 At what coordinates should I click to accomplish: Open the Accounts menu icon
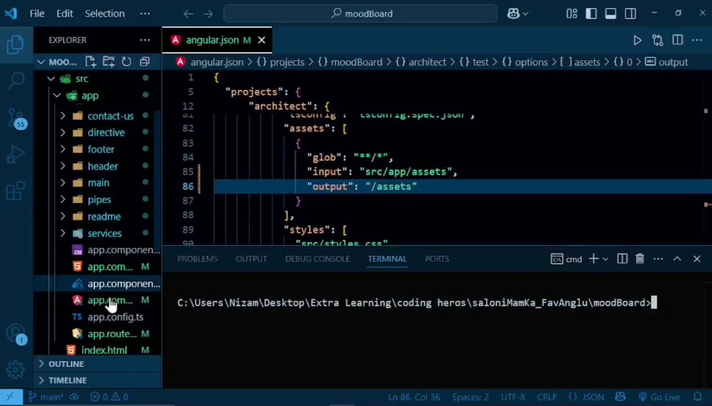click(x=16, y=334)
